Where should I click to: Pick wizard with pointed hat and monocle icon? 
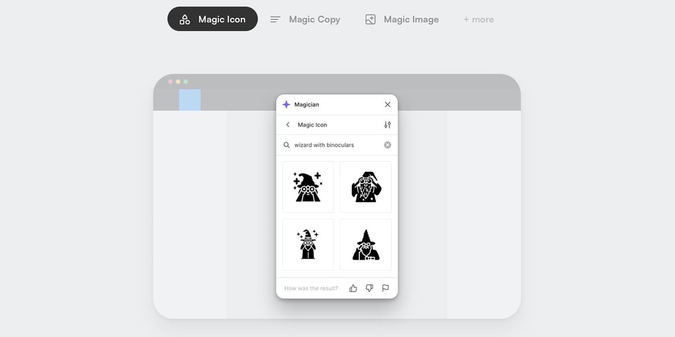click(x=366, y=244)
